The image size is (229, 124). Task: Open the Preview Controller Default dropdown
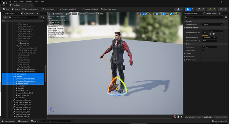coord(213,24)
